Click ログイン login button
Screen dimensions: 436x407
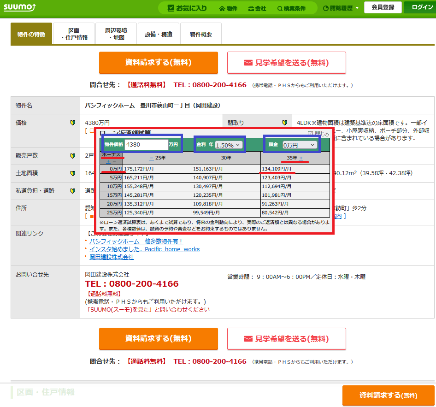click(421, 7)
